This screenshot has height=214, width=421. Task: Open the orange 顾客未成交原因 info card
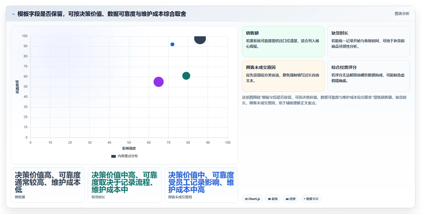[283, 76]
